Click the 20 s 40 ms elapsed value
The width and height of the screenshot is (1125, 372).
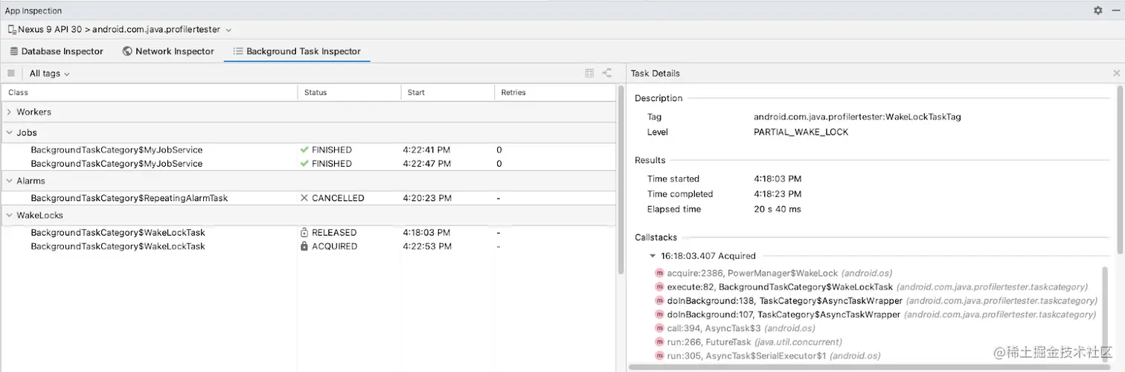(x=778, y=209)
